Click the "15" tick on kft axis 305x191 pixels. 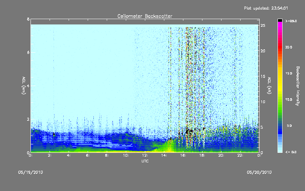pos(263,76)
